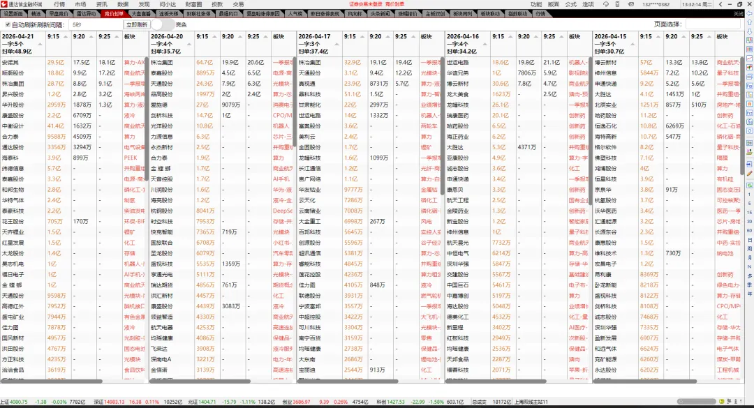This screenshot has height=408, width=754.
Task: Open the 交易 menu
Action: 238,4
